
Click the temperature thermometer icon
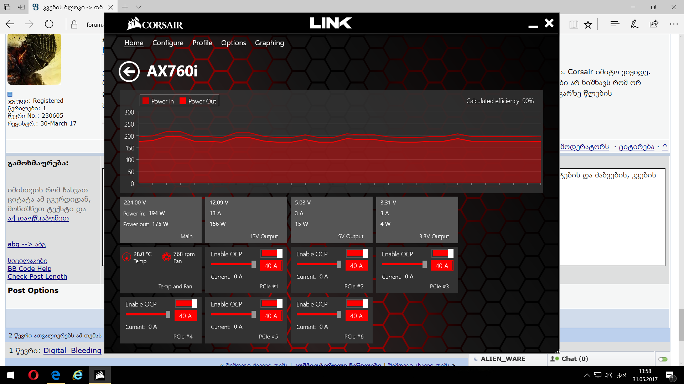point(126,257)
